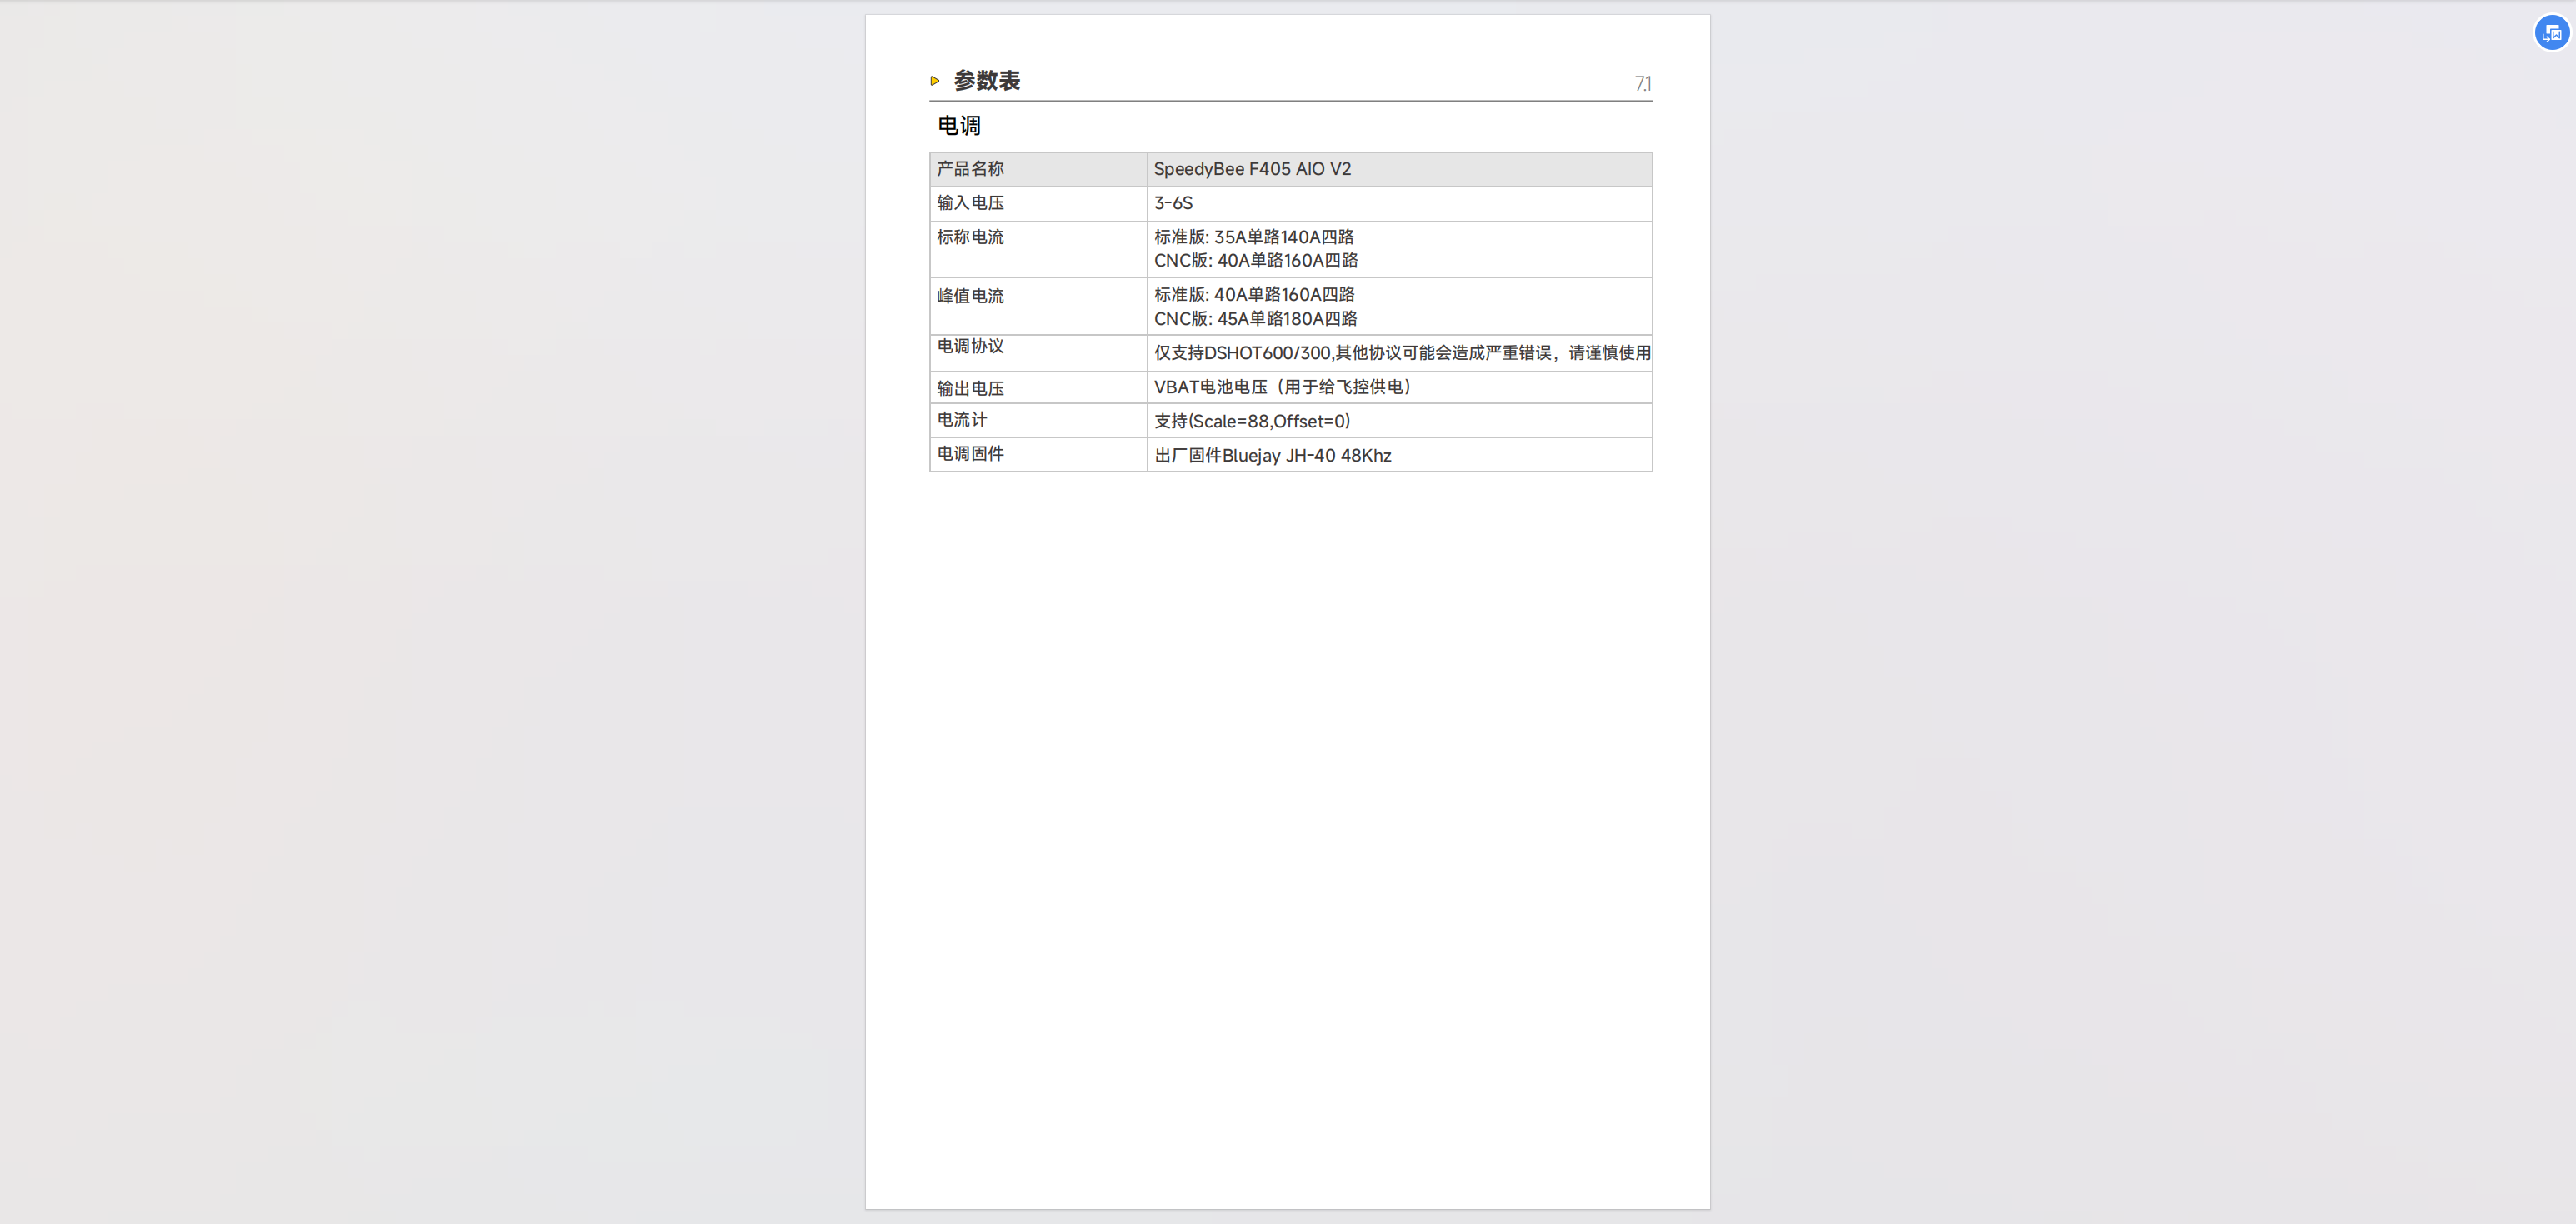Click the 电调 subheading
The height and width of the screenshot is (1224, 2576).
(958, 126)
